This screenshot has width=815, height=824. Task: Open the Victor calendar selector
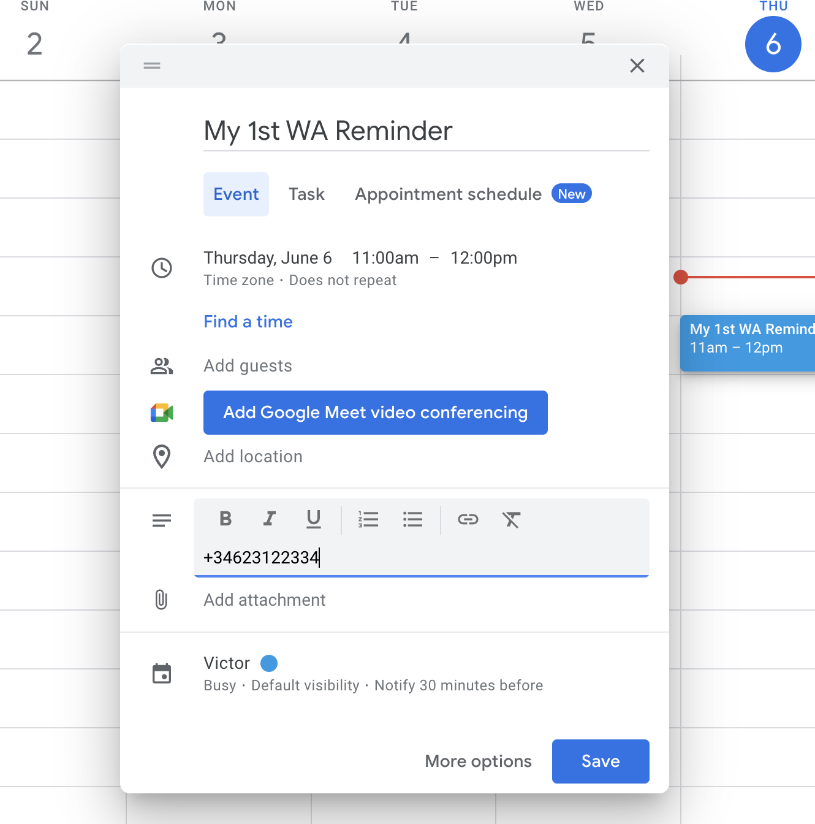click(x=227, y=663)
